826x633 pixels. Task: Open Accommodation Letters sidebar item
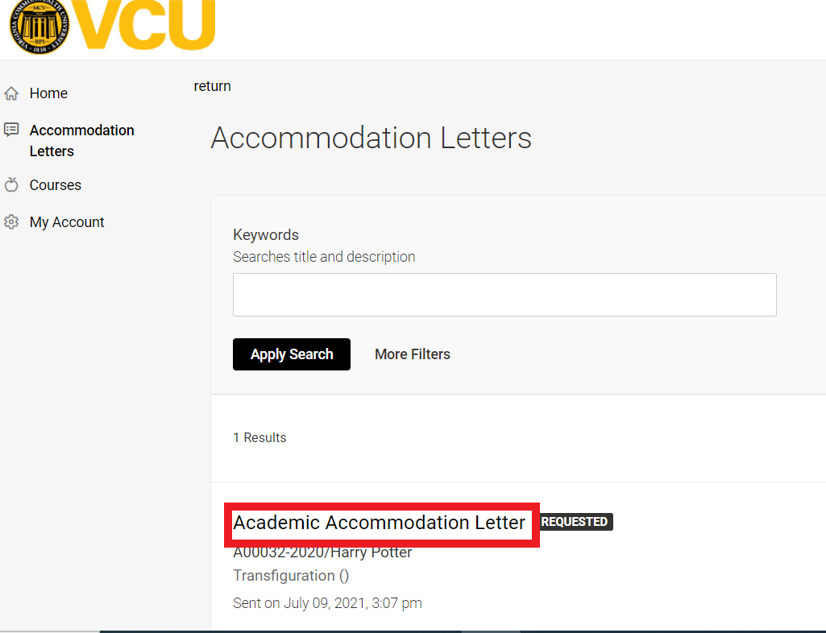pyautogui.click(x=81, y=141)
